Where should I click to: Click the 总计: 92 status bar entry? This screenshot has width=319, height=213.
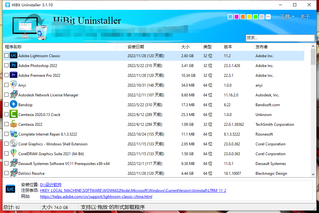click(x=12, y=207)
